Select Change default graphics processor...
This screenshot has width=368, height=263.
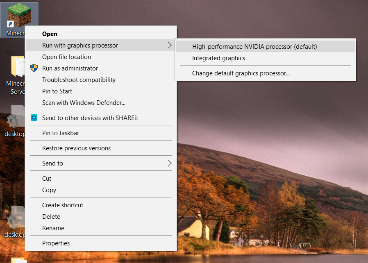[x=266, y=73]
